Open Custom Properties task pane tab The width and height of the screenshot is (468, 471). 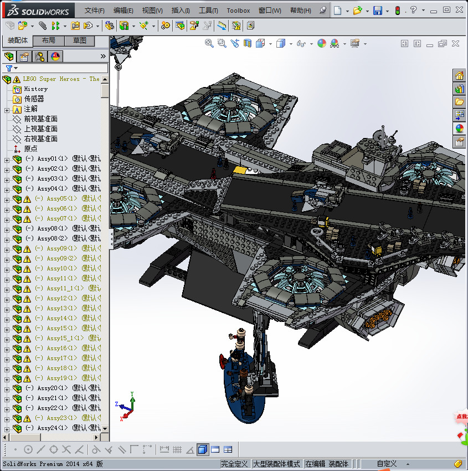pos(459,141)
